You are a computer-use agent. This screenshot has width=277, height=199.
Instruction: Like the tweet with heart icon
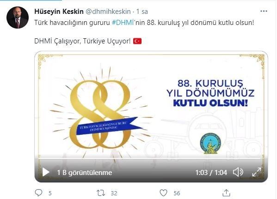click(163, 193)
